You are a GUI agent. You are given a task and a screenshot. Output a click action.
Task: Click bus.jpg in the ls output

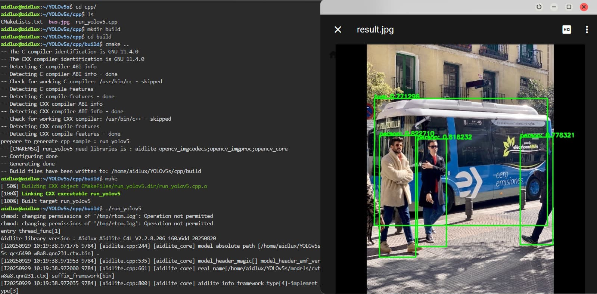pos(59,22)
